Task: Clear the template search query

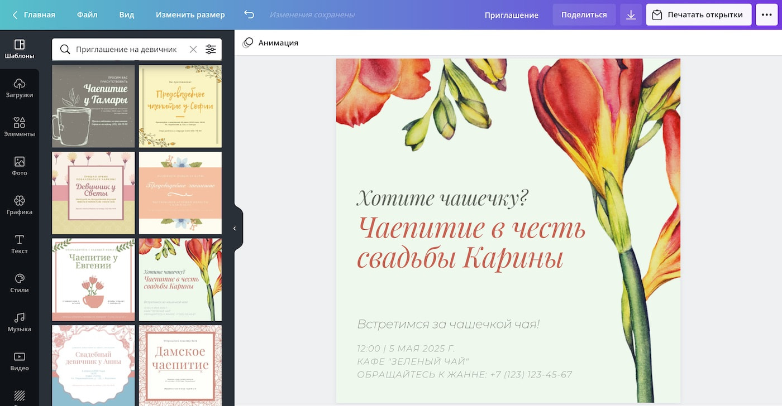Action: (x=193, y=50)
